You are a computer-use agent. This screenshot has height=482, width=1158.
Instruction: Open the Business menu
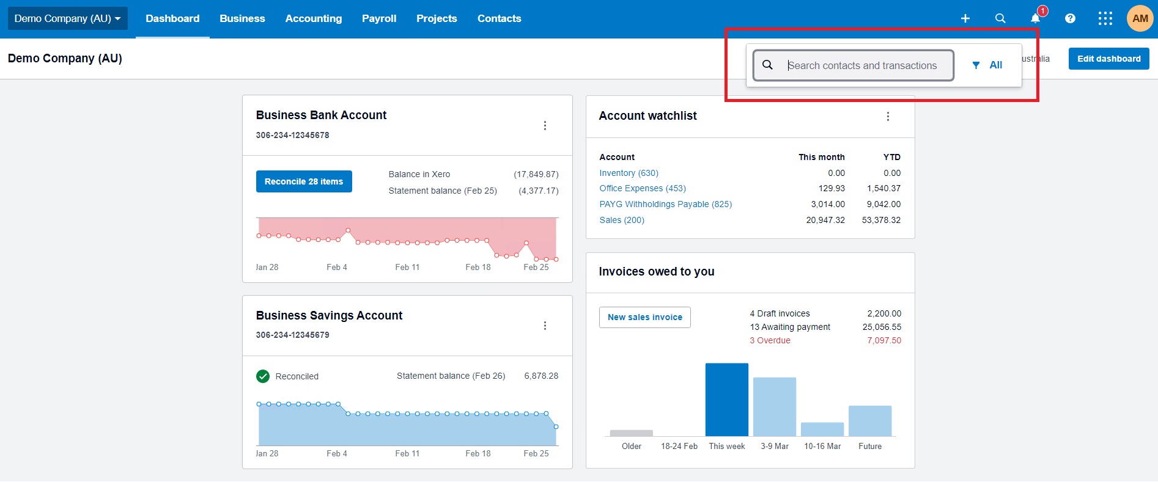tap(242, 18)
